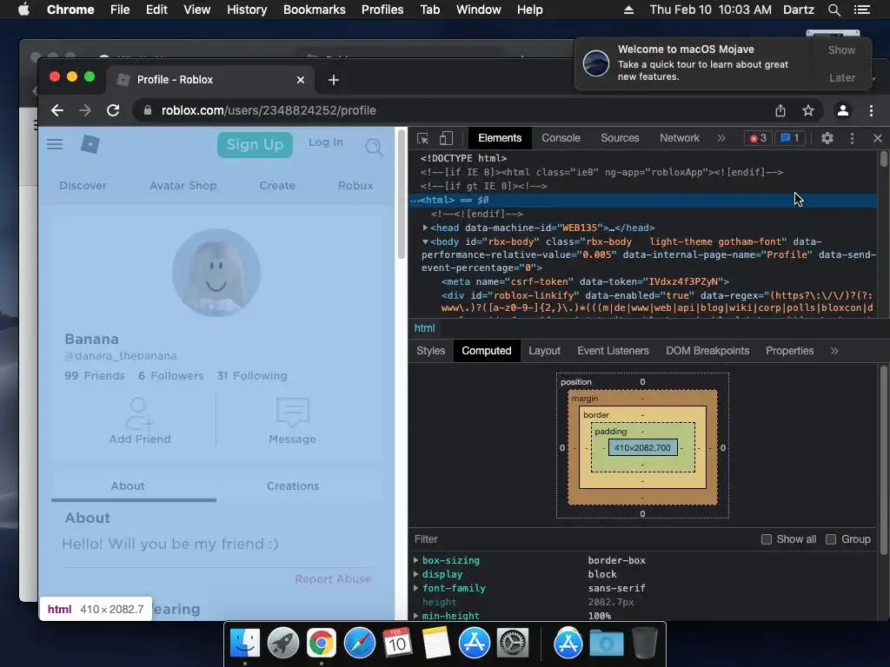The image size is (890, 667).
Task: Click Report Abuse link
Action: point(333,579)
